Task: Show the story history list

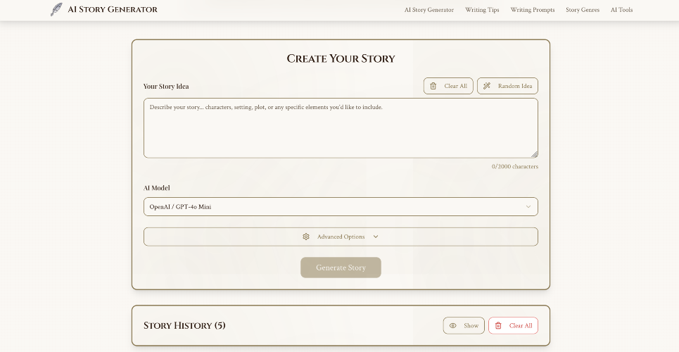Action: 464,325
